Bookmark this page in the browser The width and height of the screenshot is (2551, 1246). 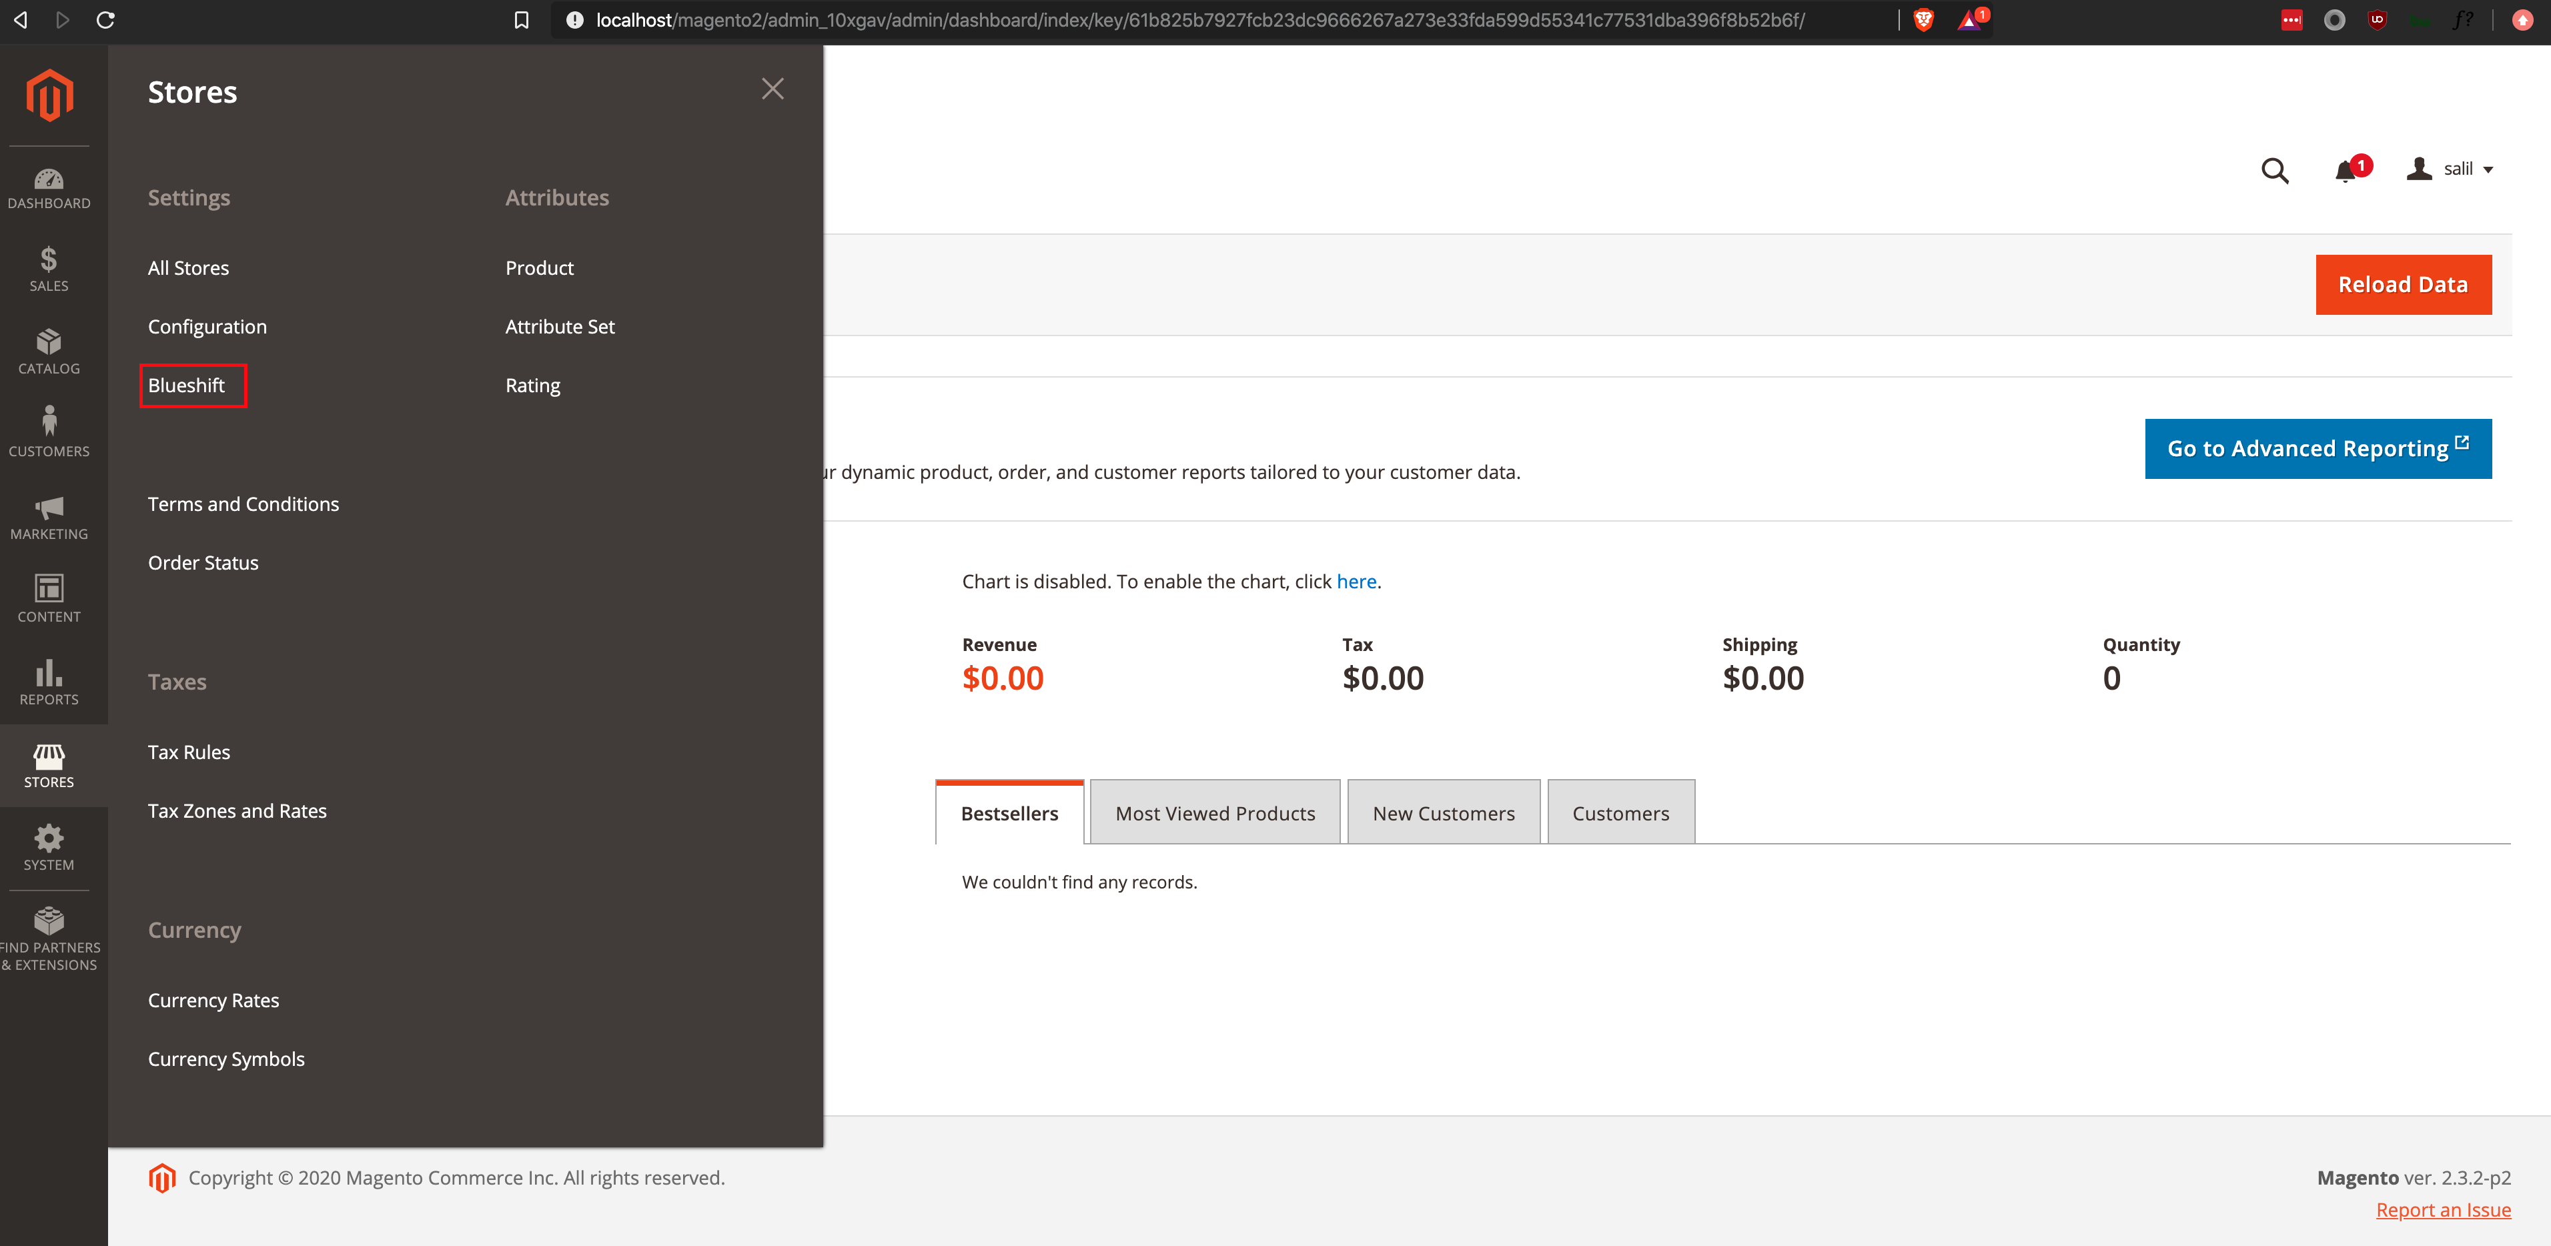tap(521, 21)
